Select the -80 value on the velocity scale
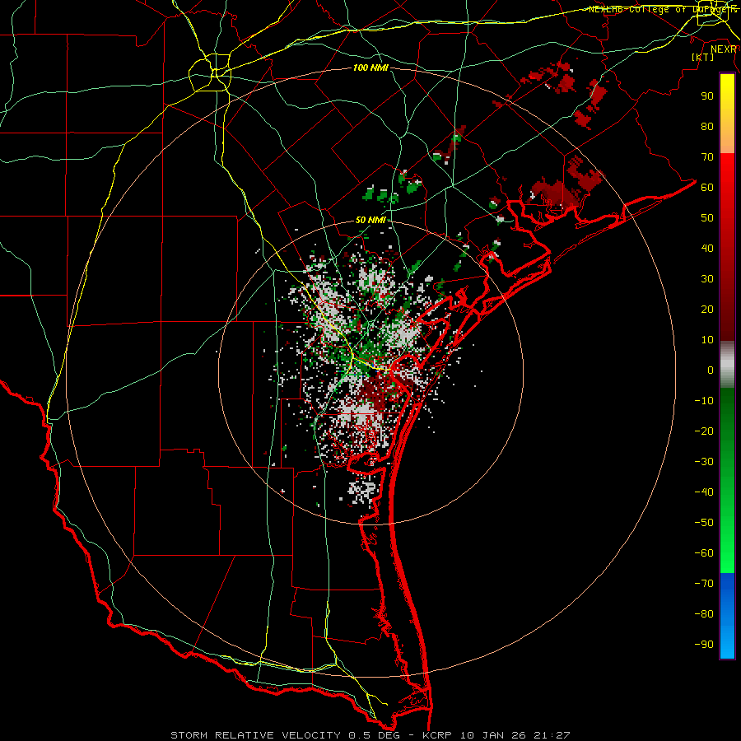The height and width of the screenshot is (741, 741). (704, 614)
